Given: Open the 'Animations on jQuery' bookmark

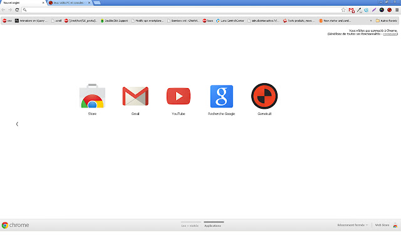Looking at the screenshot, I should pos(31,21).
